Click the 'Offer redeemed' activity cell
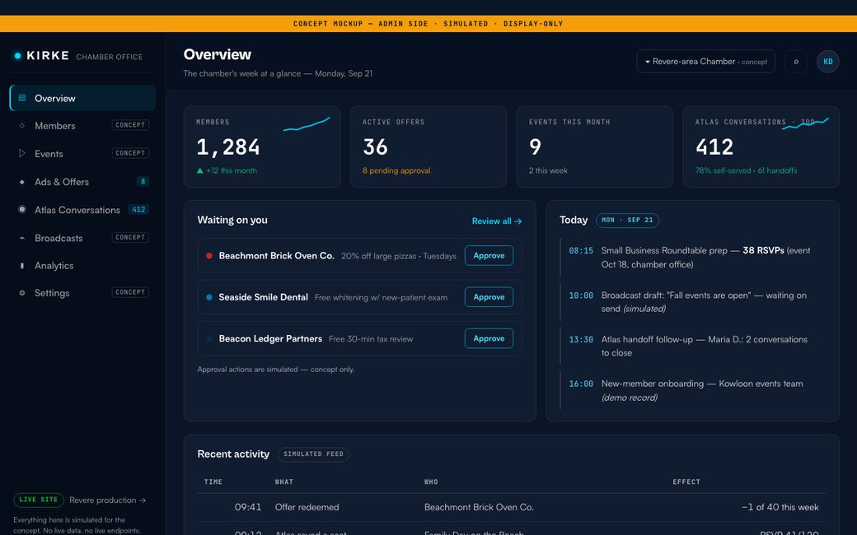This screenshot has width=857, height=535. tap(307, 507)
